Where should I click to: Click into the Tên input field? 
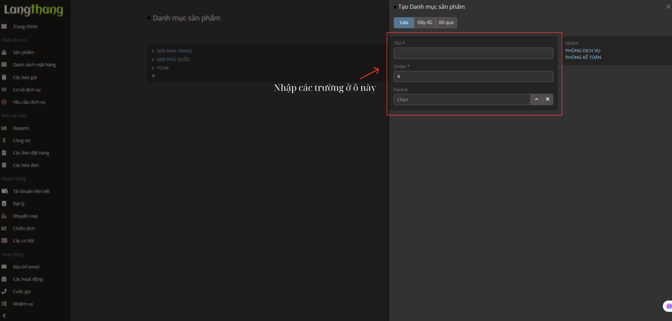pos(473,53)
